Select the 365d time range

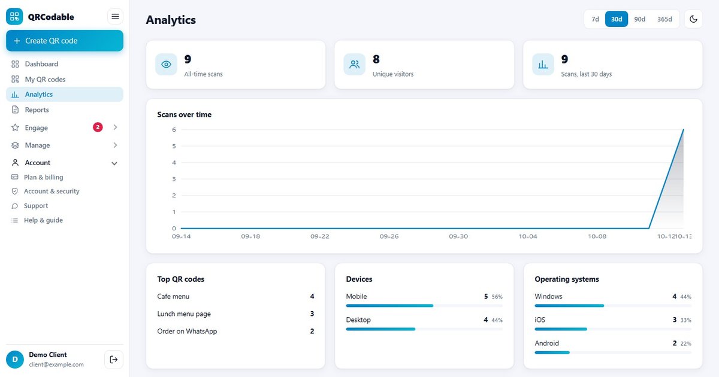664,19
